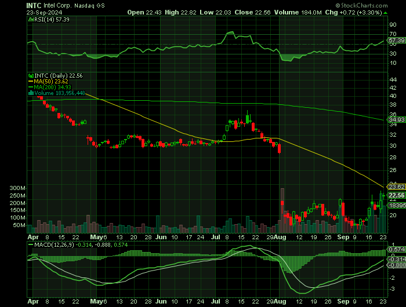Click the 30 oversold level on RSI axis
This screenshot has width=406, height=307.
point(393,54)
